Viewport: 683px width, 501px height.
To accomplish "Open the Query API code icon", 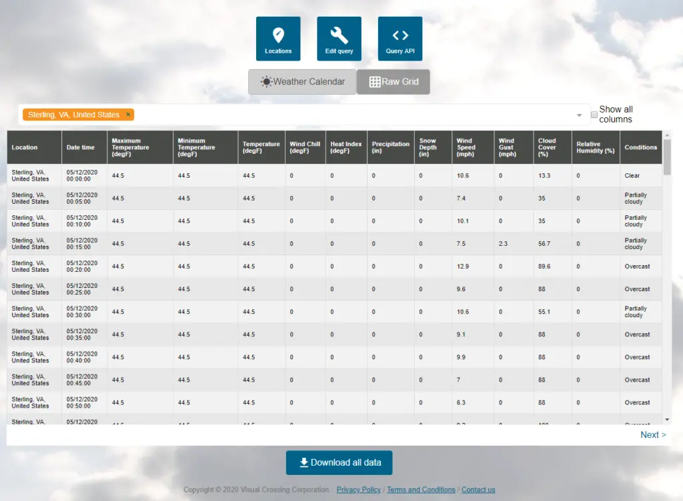I will (x=400, y=39).
